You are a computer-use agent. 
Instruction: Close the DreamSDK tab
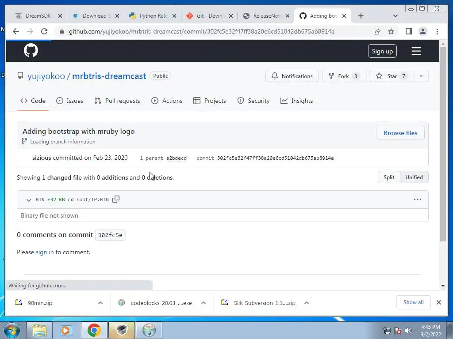(x=60, y=16)
